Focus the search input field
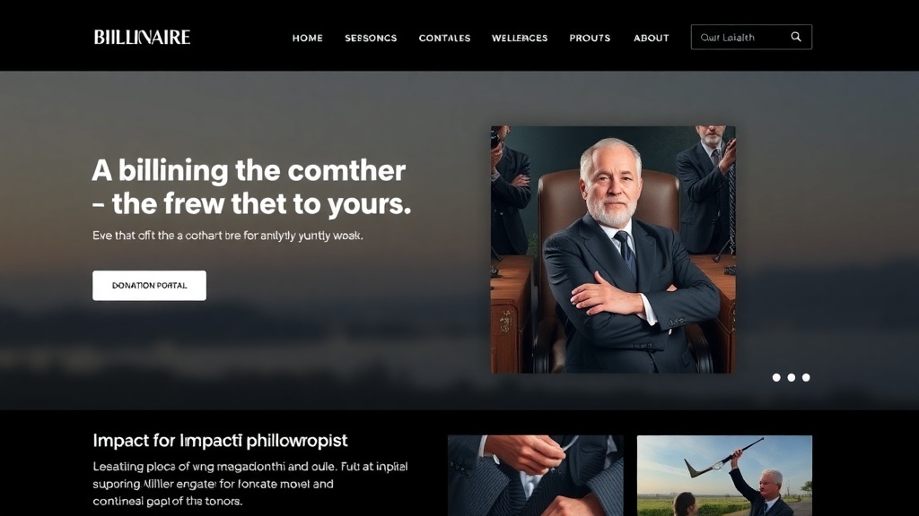The width and height of the screenshot is (919, 516). coord(740,37)
